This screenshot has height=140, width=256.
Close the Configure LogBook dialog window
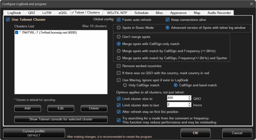251,4
